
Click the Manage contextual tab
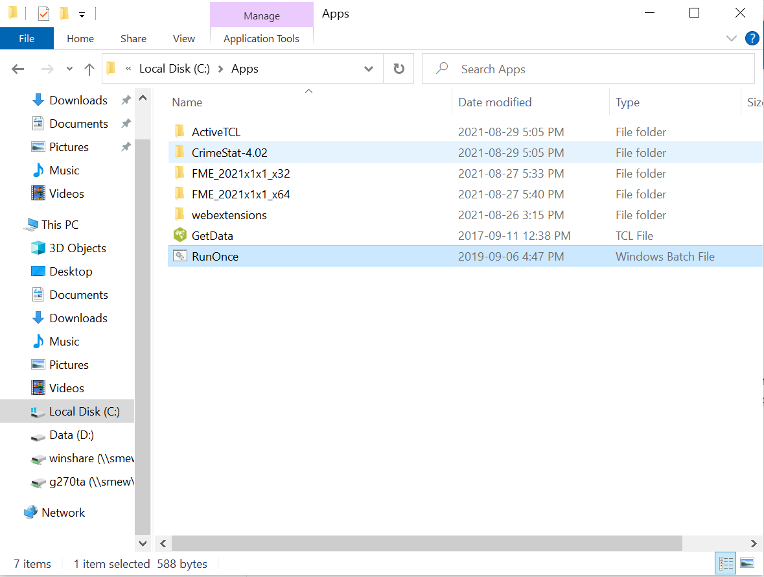tap(262, 16)
